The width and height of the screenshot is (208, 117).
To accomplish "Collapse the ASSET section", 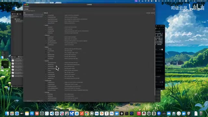I will [x=45, y=25].
